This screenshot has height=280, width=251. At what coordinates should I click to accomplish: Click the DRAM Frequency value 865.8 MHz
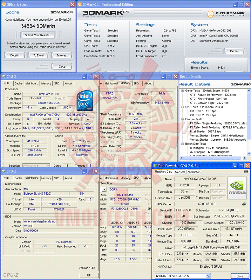[136, 114]
